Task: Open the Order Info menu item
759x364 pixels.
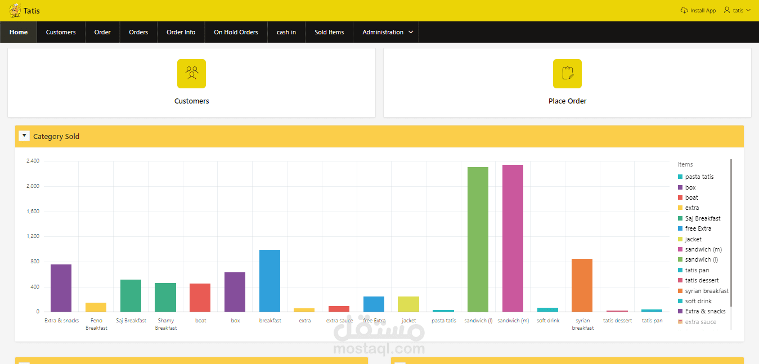Action: [181, 32]
